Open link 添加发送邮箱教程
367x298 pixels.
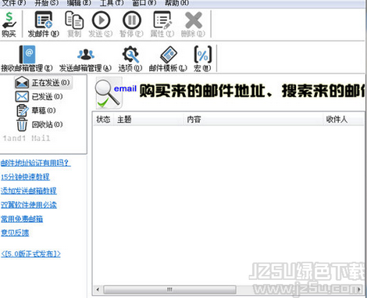point(29,191)
